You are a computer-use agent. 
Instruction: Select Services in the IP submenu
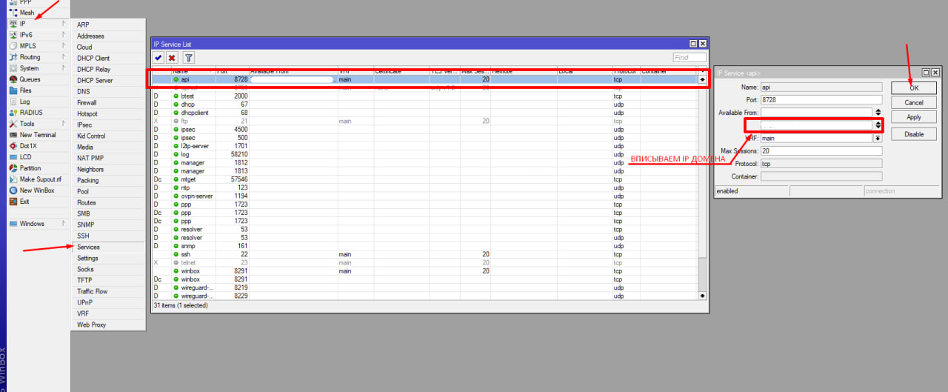pyautogui.click(x=88, y=247)
